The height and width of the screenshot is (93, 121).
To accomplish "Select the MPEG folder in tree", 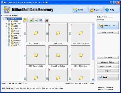I will click(16, 38).
